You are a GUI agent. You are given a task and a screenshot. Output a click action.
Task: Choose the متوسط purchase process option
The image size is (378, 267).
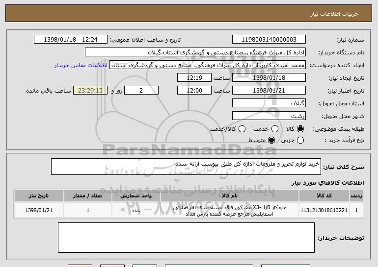coord(271,140)
